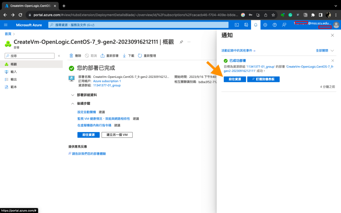This screenshot has width=341, height=213.
Task: Click the share icon in address bar
Action: 265,15
